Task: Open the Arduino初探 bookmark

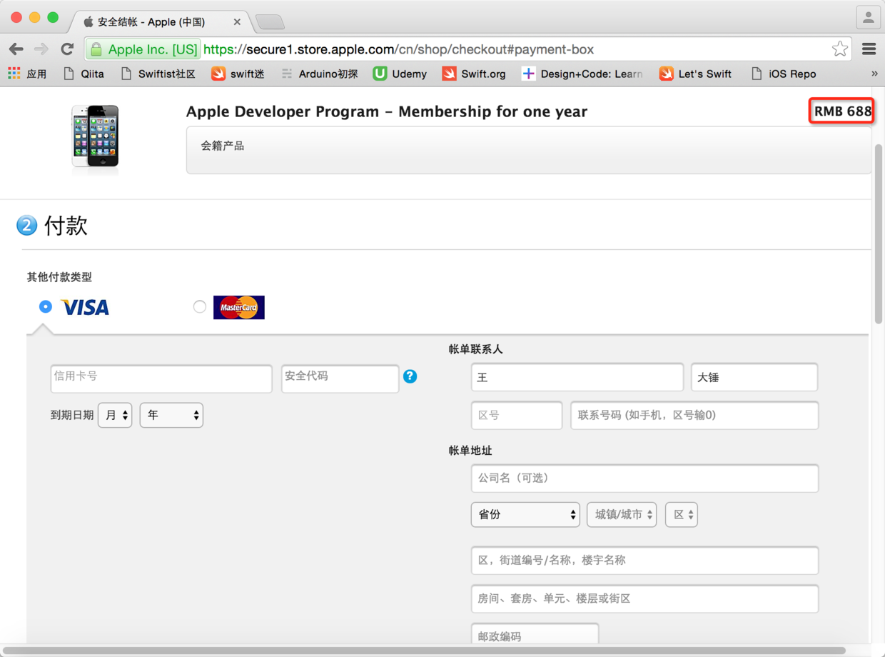Action: [x=319, y=74]
